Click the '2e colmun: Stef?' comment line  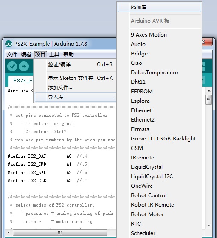38,131
